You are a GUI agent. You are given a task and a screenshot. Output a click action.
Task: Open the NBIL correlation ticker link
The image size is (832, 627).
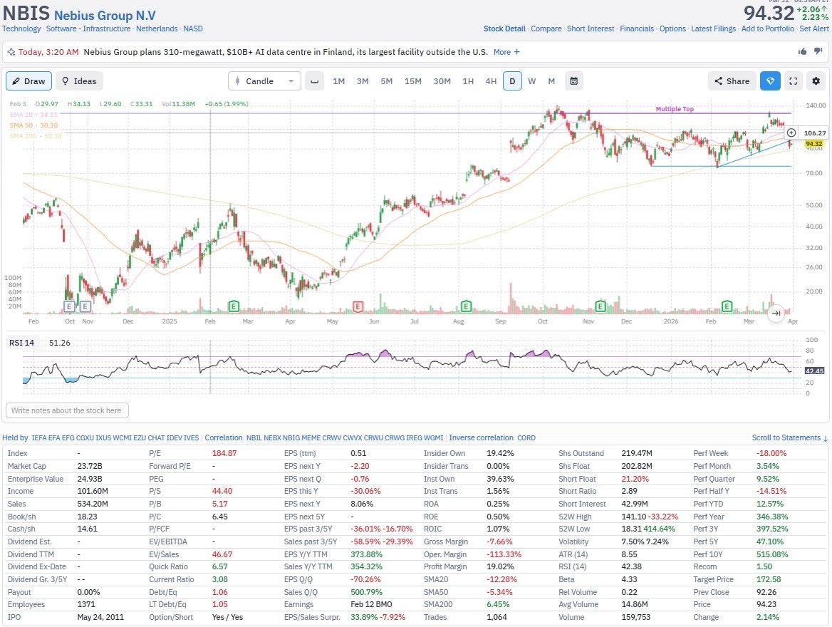click(254, 438)
